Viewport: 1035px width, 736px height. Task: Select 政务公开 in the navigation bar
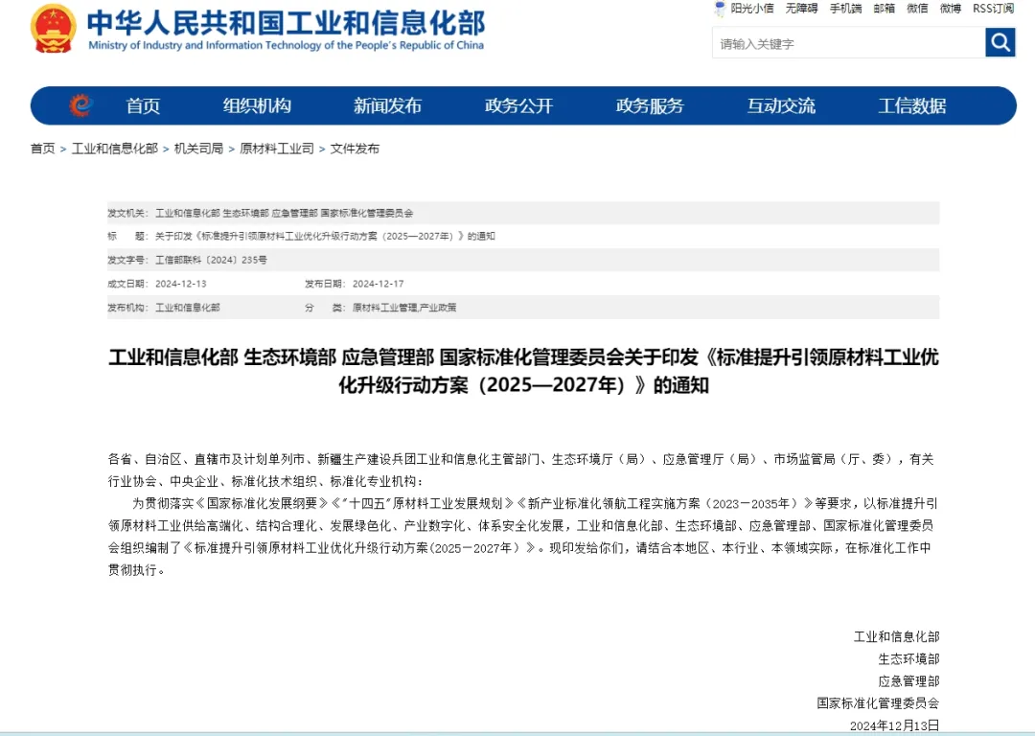518,106
